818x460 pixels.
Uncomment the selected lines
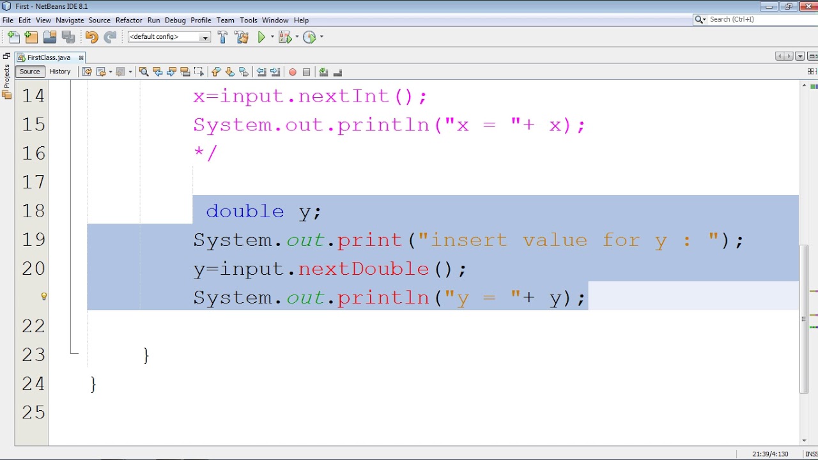(337, 72)
